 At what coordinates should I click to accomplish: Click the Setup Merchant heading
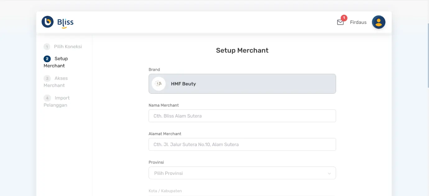242,50
